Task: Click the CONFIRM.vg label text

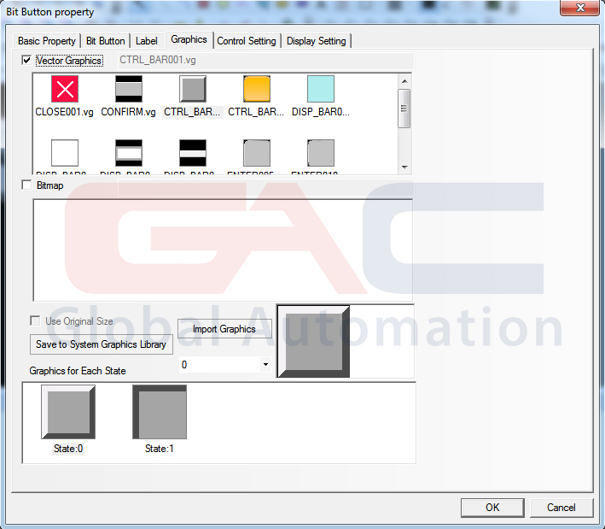Action: click(x=129, y=112)
